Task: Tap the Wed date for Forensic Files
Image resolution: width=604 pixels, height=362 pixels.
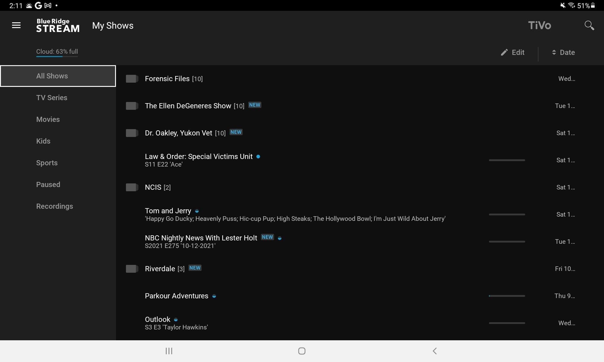Action: coord(567,79)
